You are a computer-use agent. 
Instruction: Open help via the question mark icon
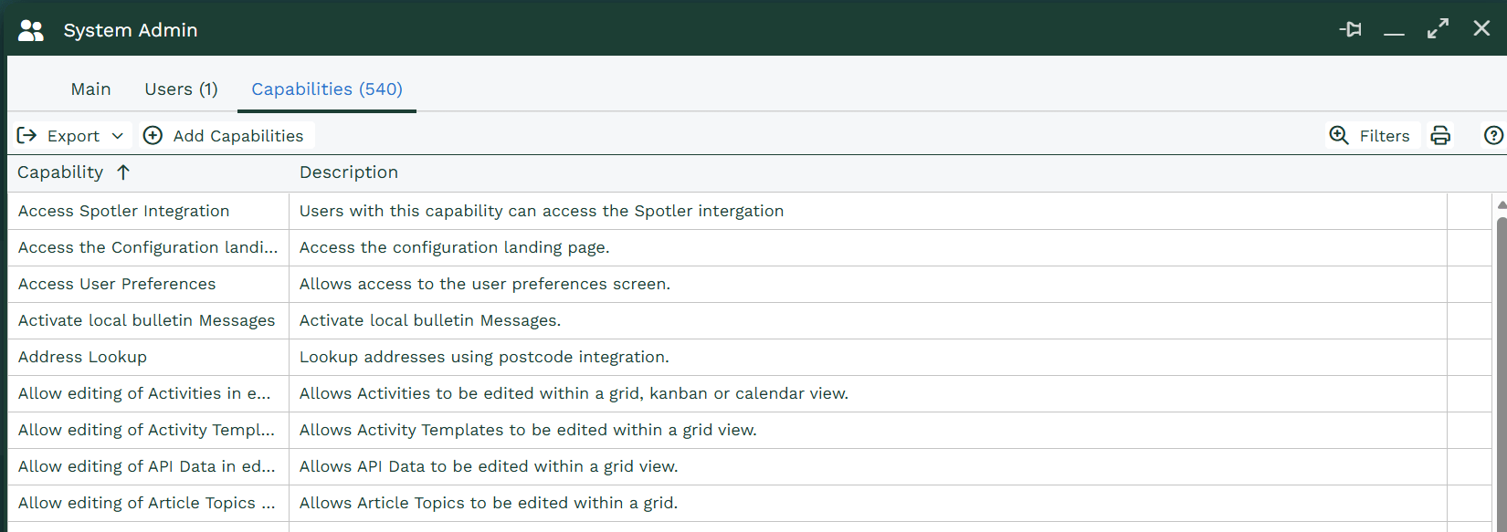[x=1493, y=136]
